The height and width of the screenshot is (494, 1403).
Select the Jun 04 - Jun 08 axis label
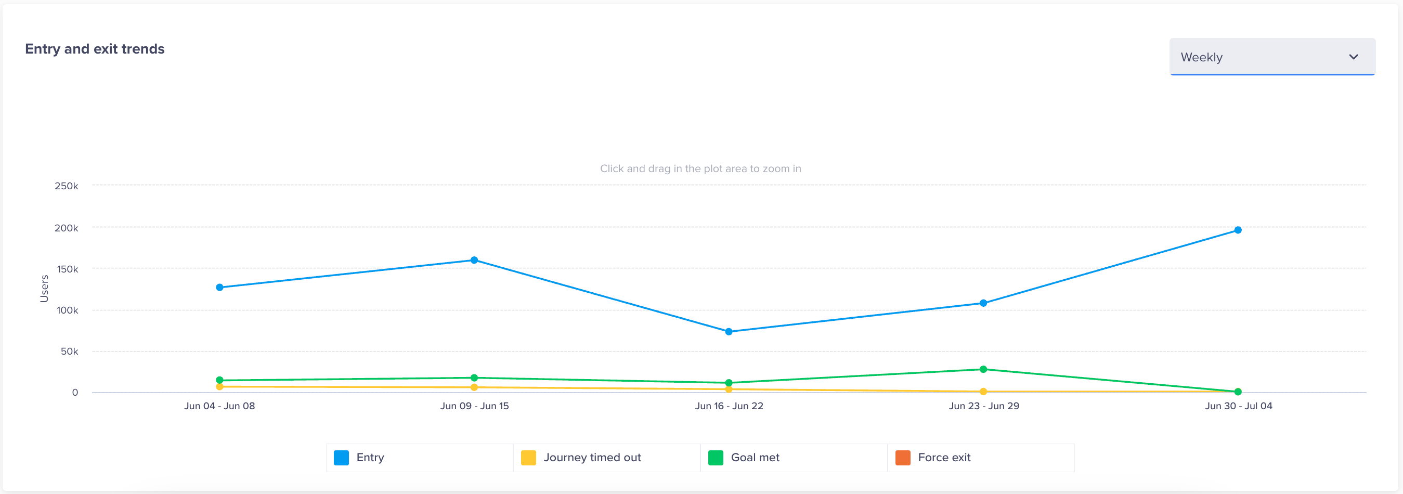pos(220,406)
